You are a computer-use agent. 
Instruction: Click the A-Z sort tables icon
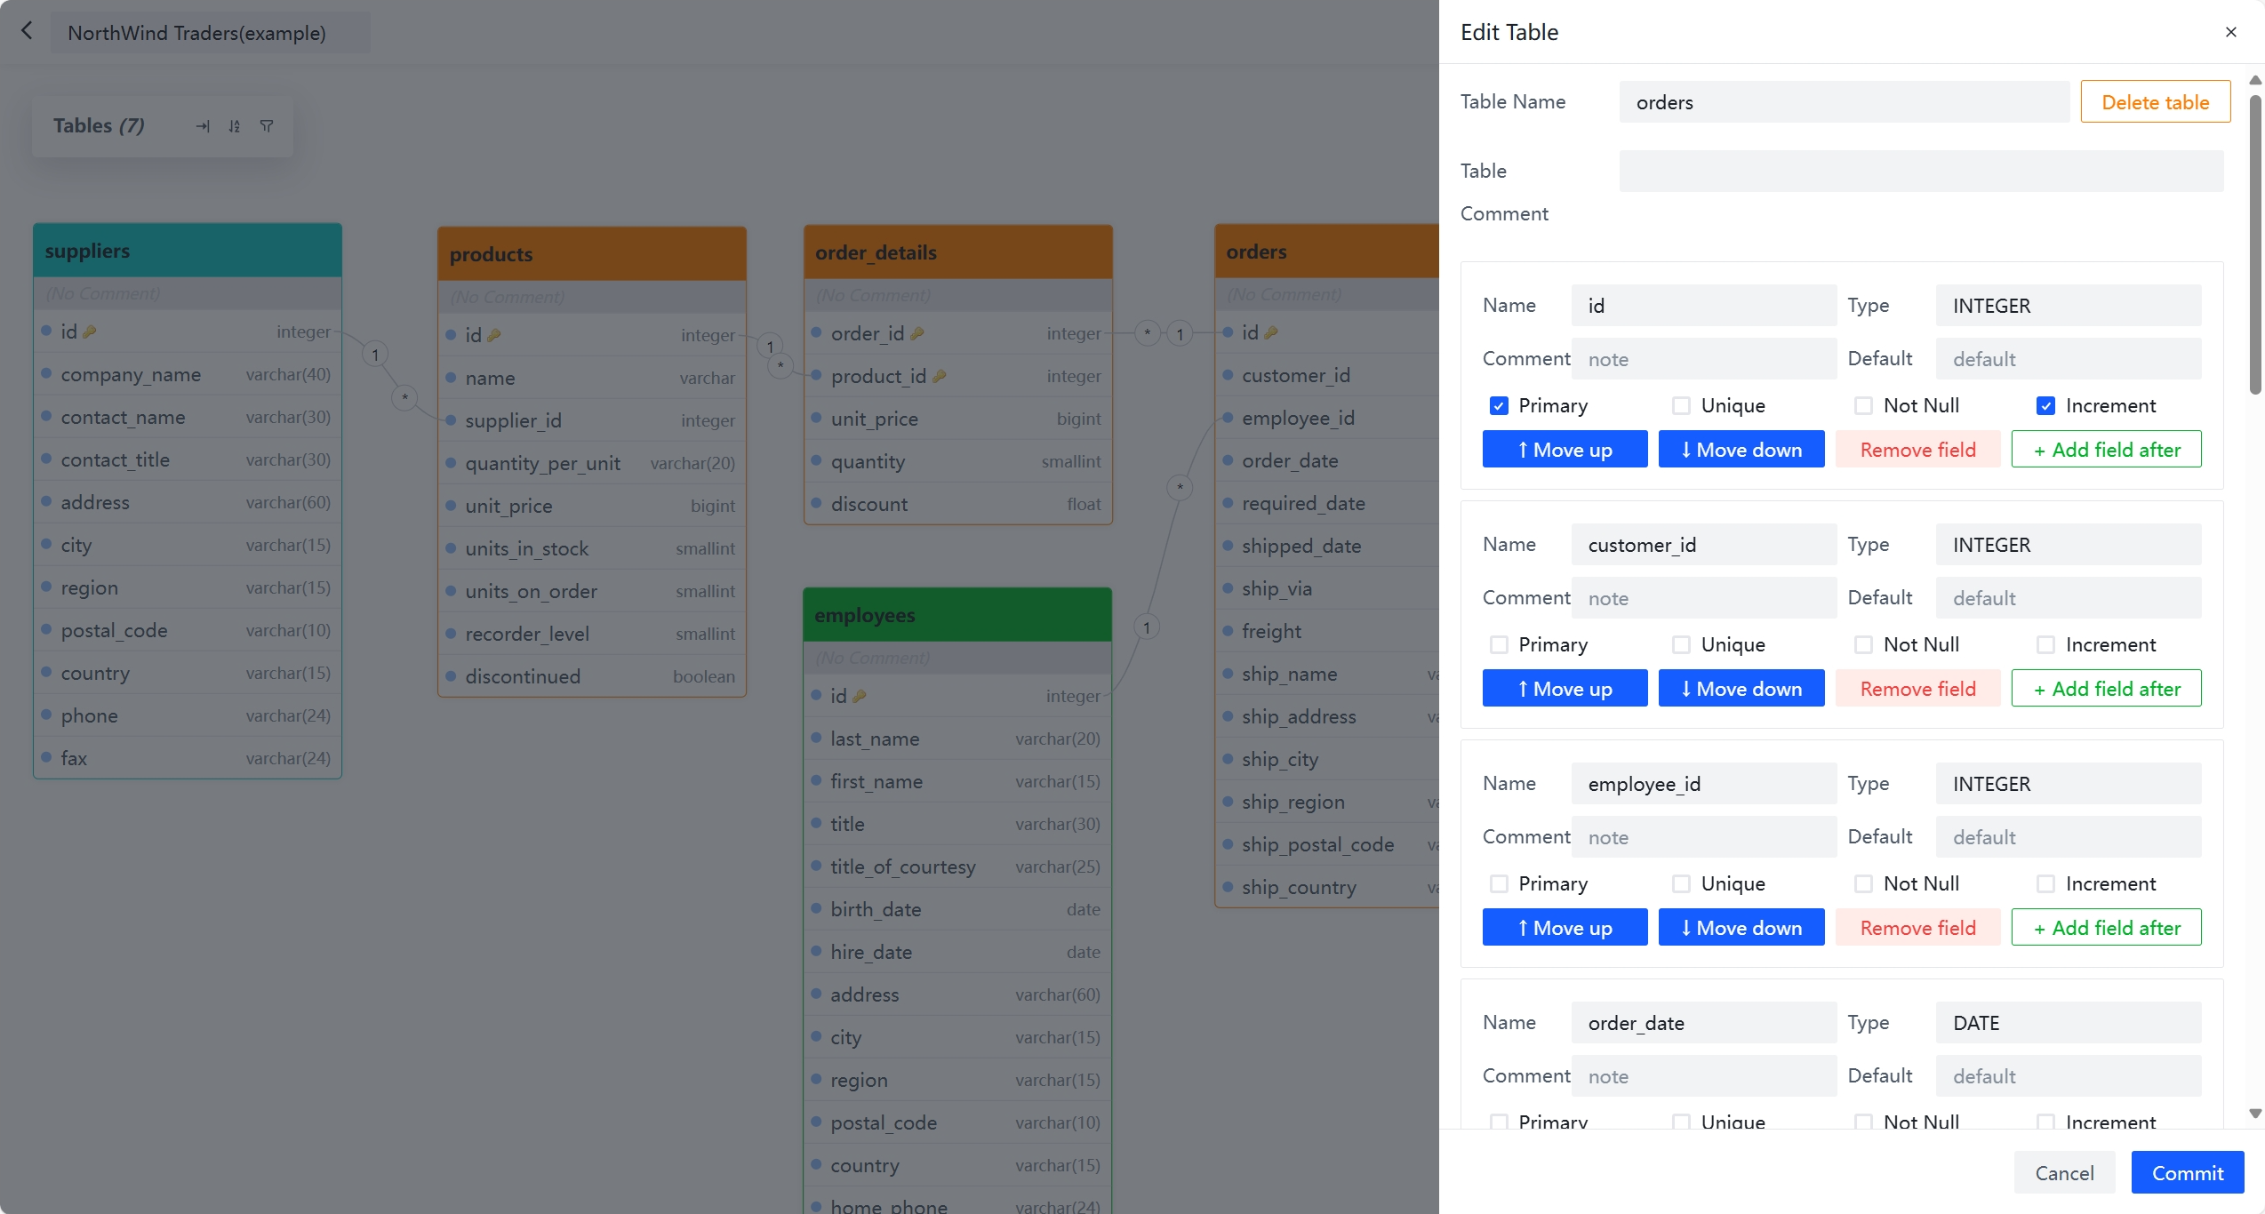(235, 126)
